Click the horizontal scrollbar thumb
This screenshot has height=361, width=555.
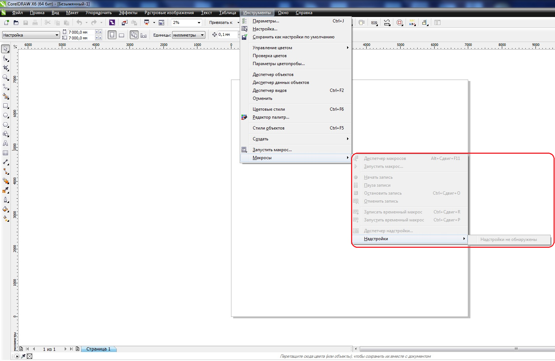(x=457, y=349)
